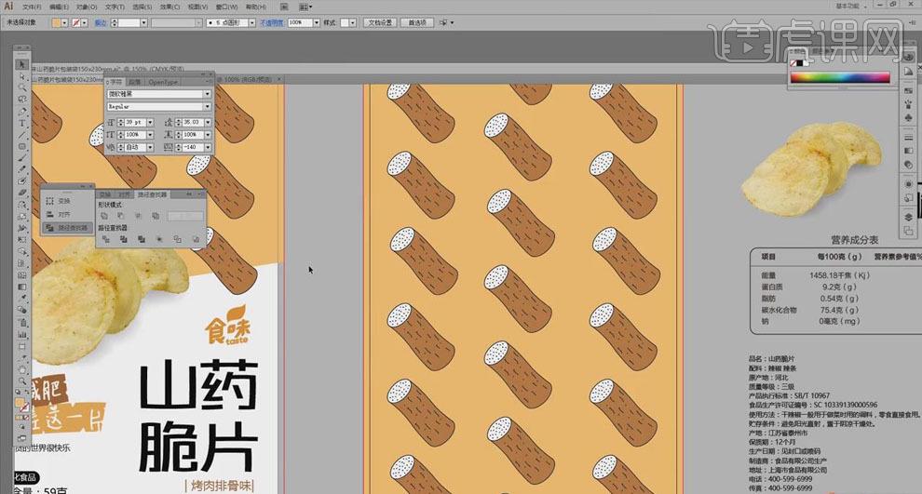The image size is (922, 494).
Task: Select the Column Graph tool
Action: pos(22,334)
